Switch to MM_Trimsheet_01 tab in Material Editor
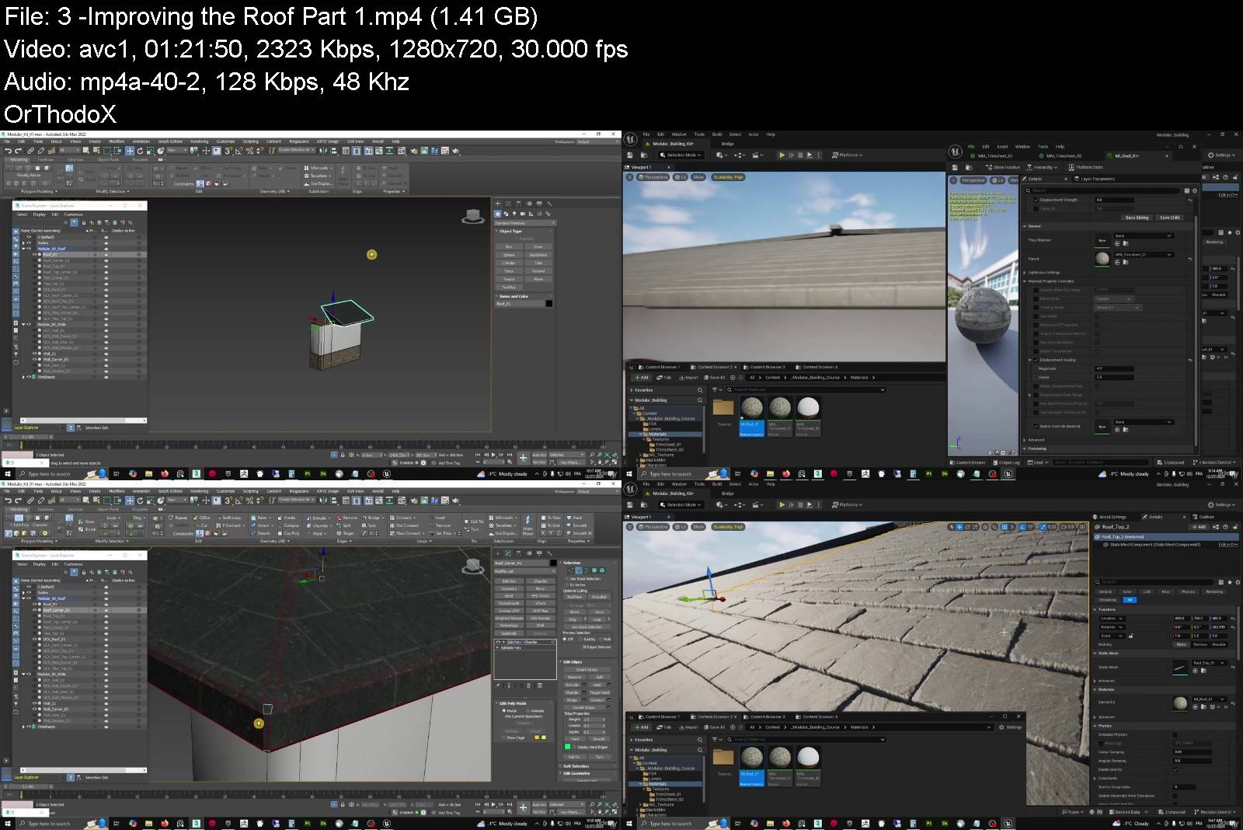The height and width of the screenshot is (830, 1243). pyautogui.click(x=991, y=155)
